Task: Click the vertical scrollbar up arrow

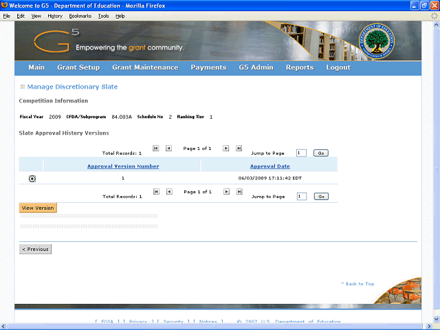Action: click(437, 25)
